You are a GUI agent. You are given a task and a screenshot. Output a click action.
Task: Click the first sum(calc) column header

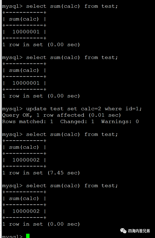point(24,19)
